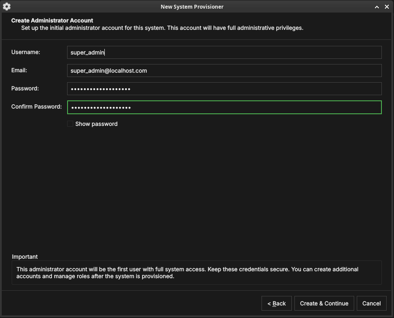Click the Username: label
Screen dimensions: 394x318
point(26,52)
